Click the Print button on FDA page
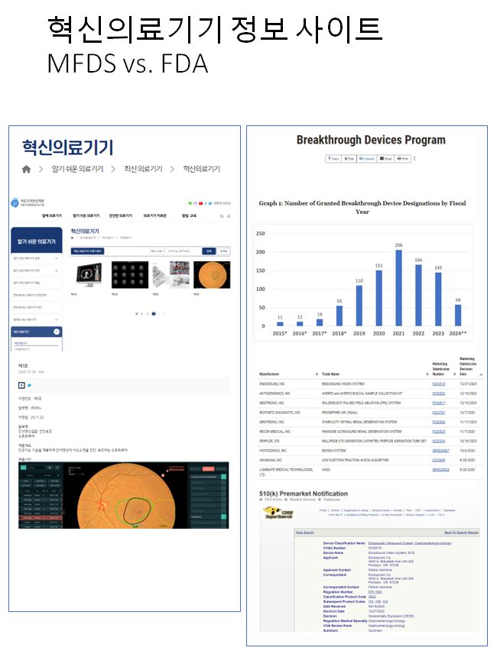This screenshot has height=654, width=497. pyautogui.click(x=403, y=158)
